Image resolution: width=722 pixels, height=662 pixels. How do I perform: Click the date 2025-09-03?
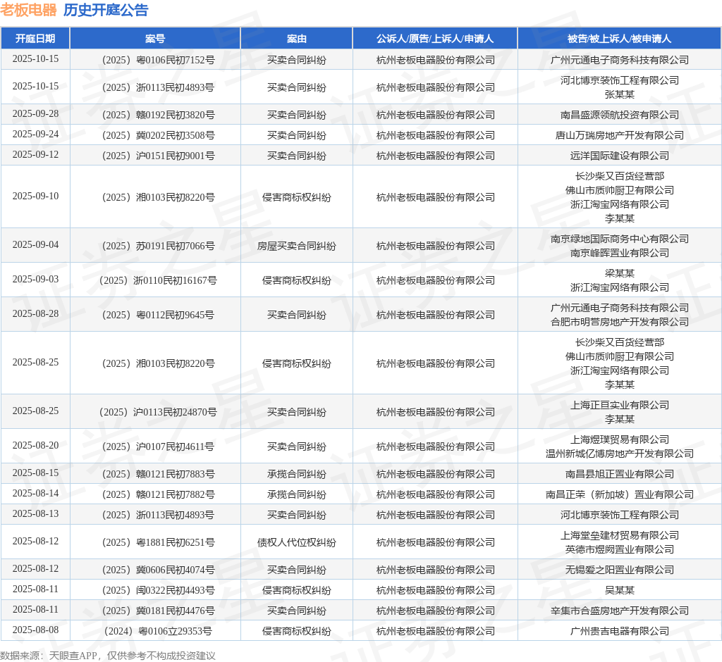[x=35, y=280]
